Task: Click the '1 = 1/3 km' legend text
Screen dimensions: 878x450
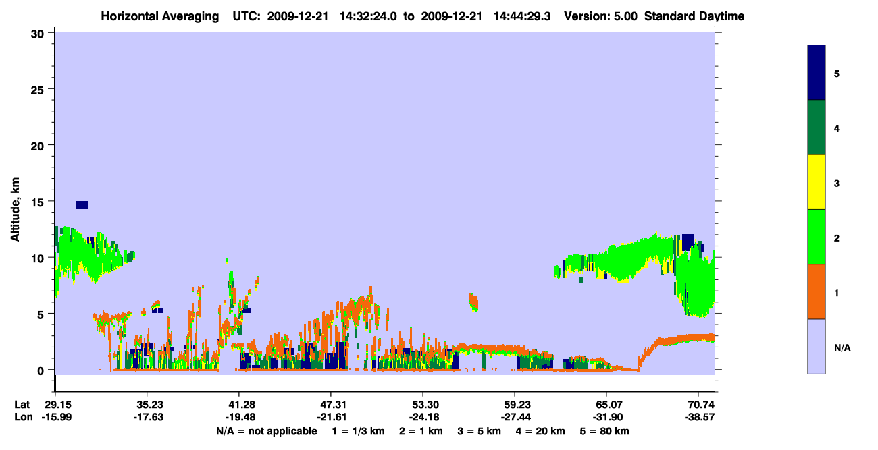Action: coord(357,431)
